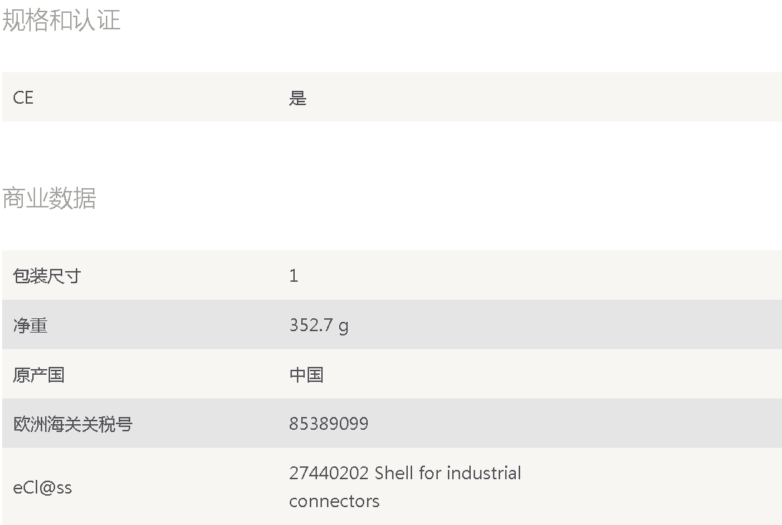Click the 352.7 g row background
The image size is (782, 525).
click(549, 325)
